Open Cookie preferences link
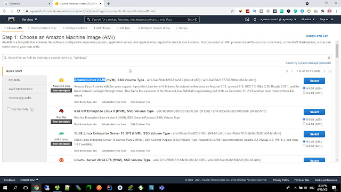Screen dimensions: 341x192 click(x=326, y=180)
